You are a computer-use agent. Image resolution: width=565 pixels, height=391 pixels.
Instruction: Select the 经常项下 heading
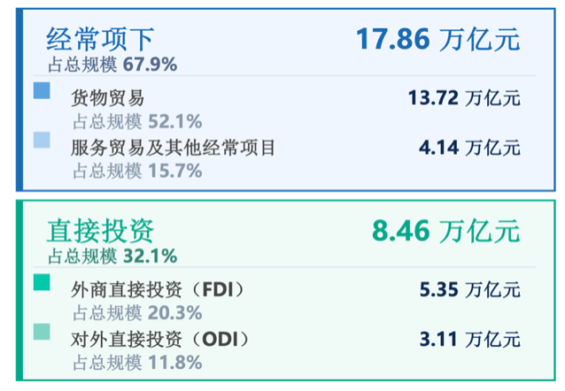point(101,39)
